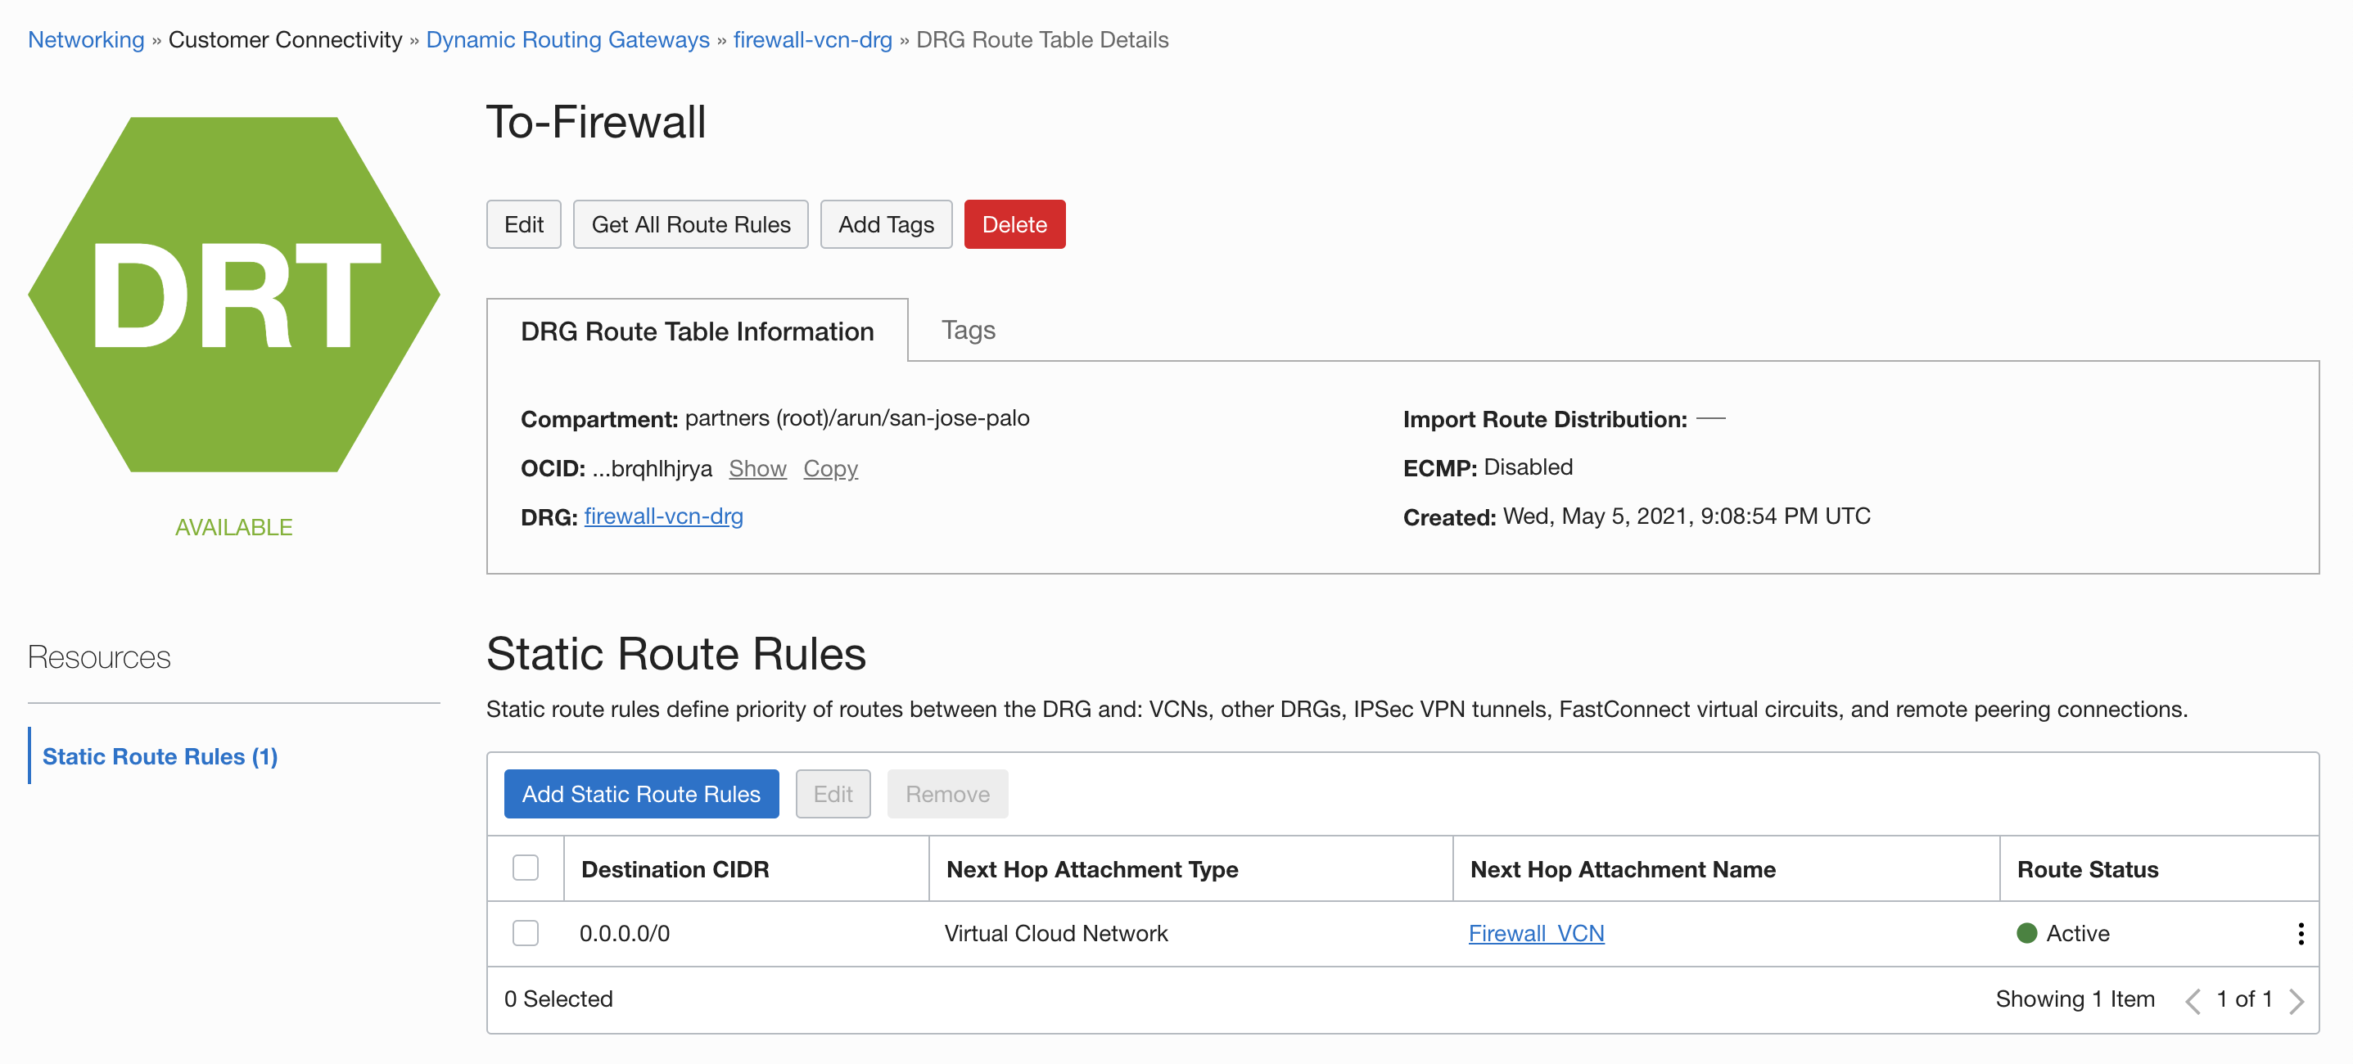Image resolution: width=2353 pixels, height=1064 pixels.
Task: Navigate to Dynamic Routing Gateways breadcrumb
Action: pyautogui.click(x=567, y=40)
